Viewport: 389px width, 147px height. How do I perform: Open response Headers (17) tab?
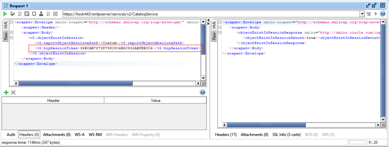(x=226, y=135)
